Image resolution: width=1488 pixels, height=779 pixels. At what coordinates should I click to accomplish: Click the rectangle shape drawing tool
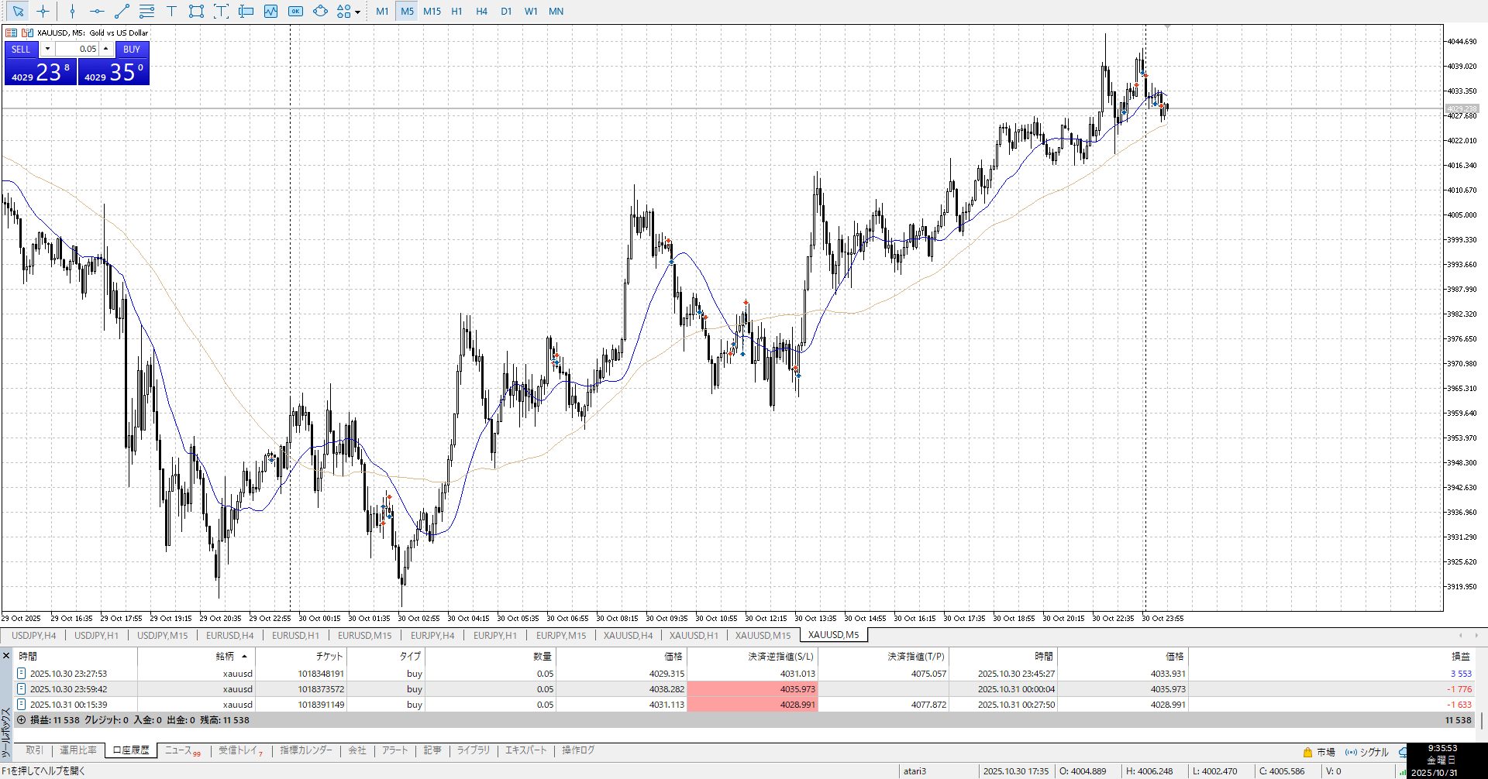(x=196, y=11)
